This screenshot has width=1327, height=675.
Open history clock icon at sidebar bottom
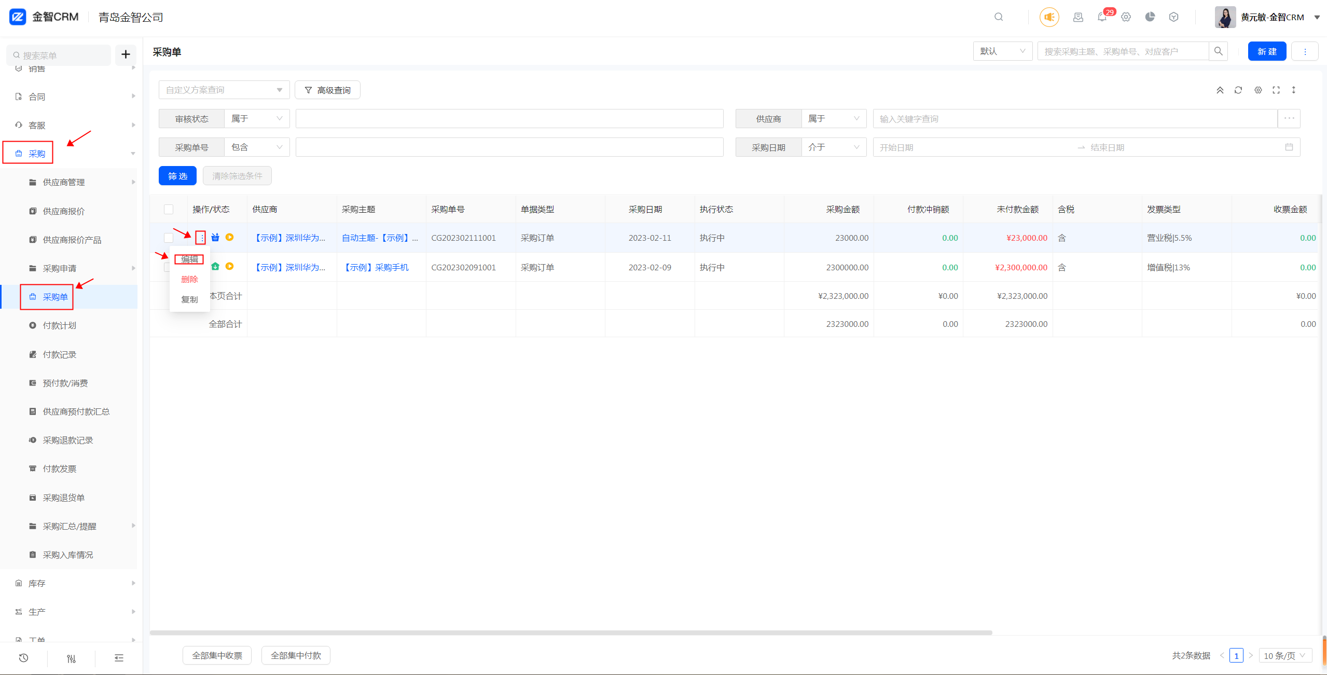23,658
